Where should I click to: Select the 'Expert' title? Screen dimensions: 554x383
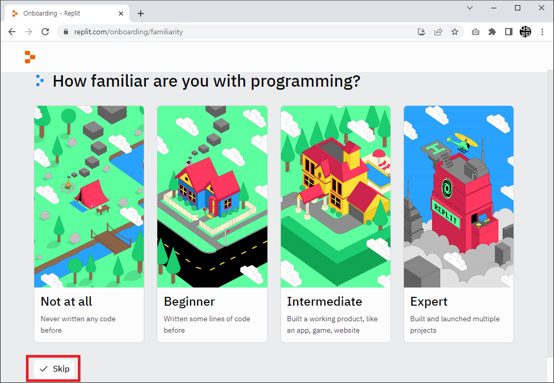[x=429, y=302]
